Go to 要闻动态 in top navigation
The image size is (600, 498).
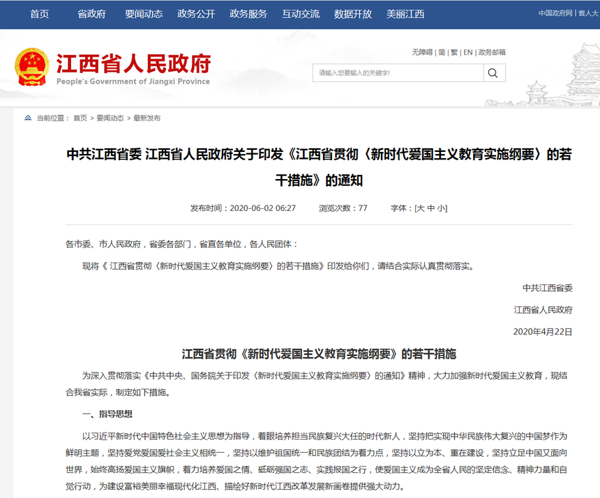click(x=144, y=14)
